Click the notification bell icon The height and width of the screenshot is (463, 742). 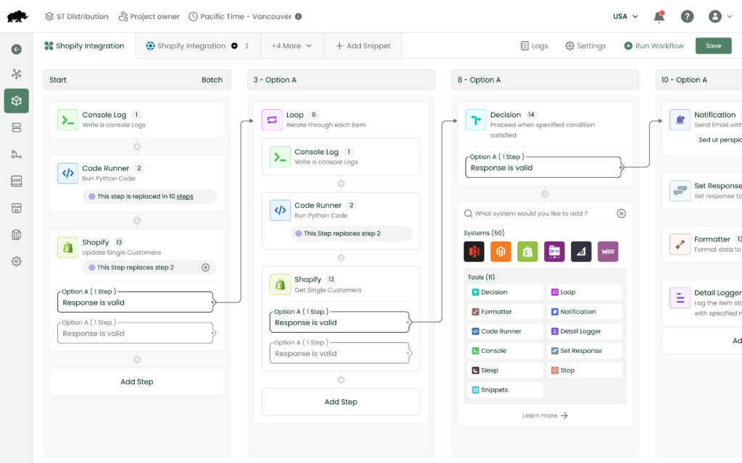(659, 17)
